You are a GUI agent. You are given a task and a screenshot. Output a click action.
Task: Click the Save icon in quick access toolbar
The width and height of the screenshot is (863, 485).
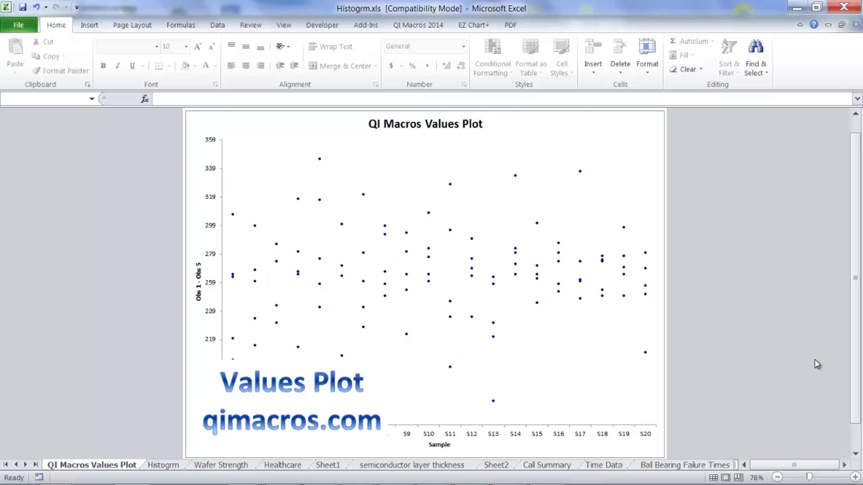click(x=22, y=7)
